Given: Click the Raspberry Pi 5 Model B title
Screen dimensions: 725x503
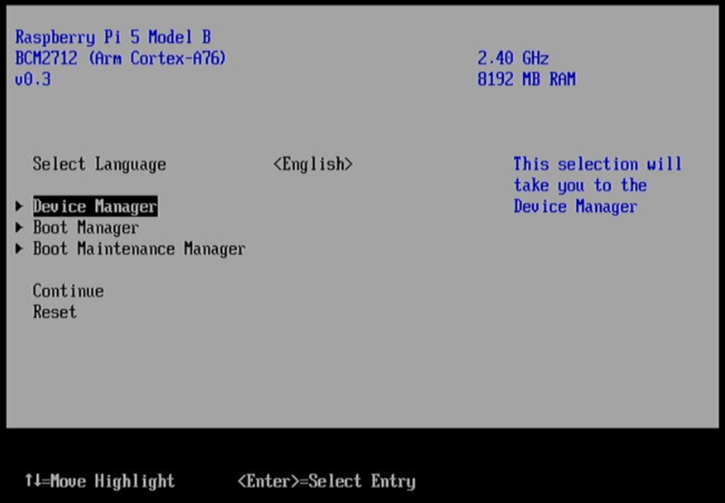Looking at the screenshot, I should tap(113, 37).
